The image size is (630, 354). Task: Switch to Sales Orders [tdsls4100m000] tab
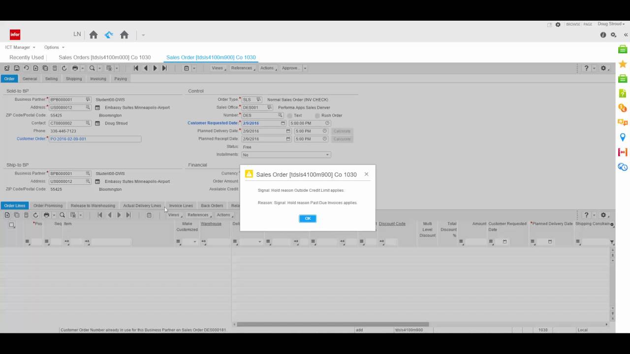(x=104, y=58)
